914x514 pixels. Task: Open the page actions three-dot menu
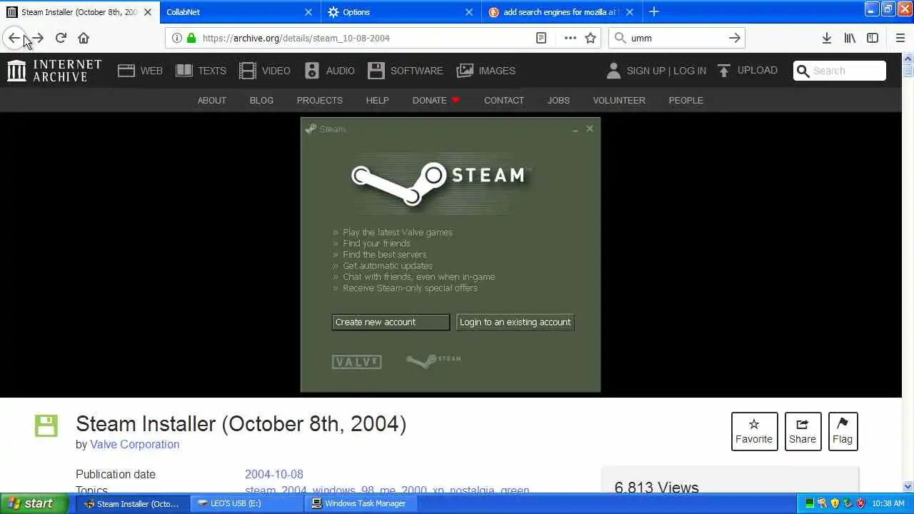[x=570, y=38]
